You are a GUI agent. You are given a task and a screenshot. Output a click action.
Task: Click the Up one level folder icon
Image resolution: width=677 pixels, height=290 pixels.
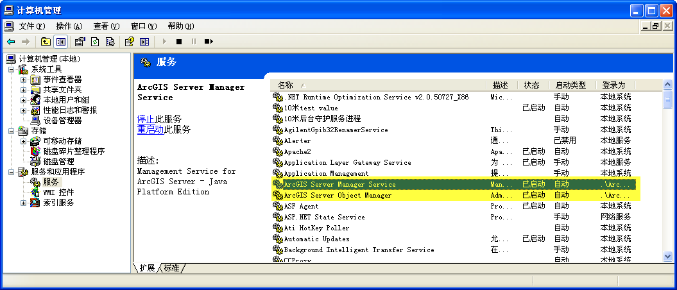click(x=46, y=42)
